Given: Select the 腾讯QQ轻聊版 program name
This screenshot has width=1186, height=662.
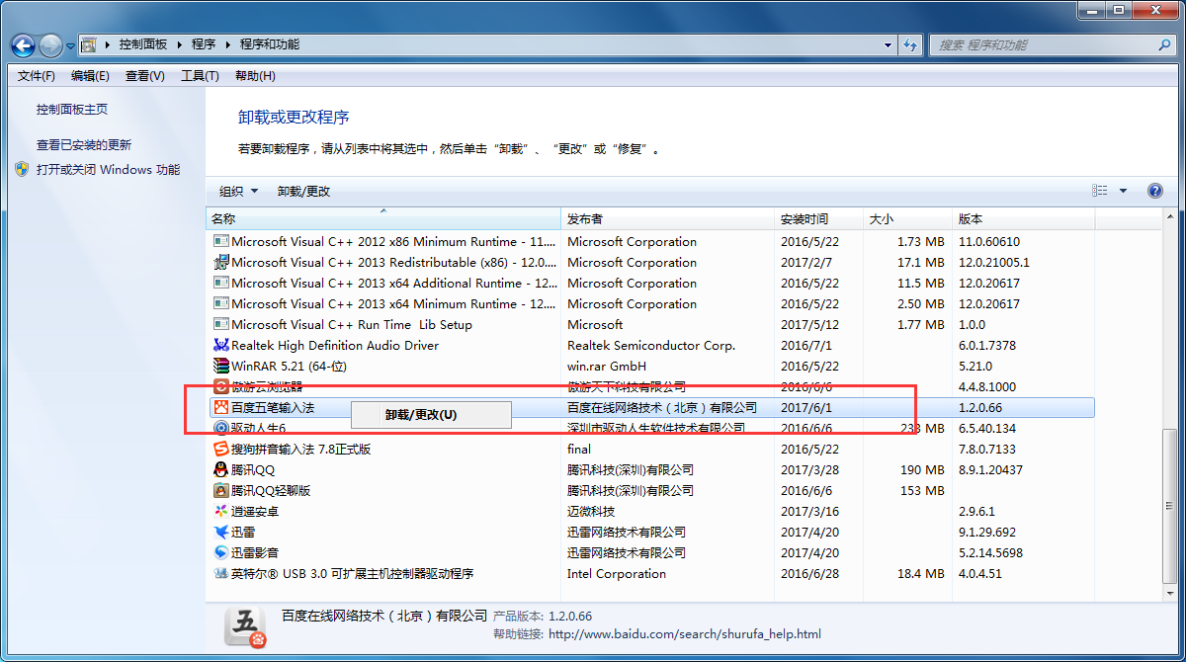Looking at the screenshot, I should tap(271, 491).
